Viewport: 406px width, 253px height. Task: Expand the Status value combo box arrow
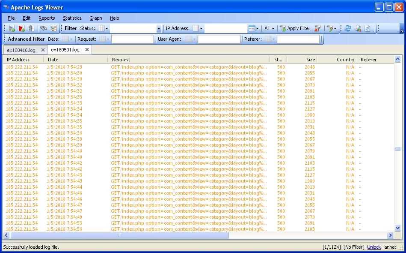coord(159,29)
